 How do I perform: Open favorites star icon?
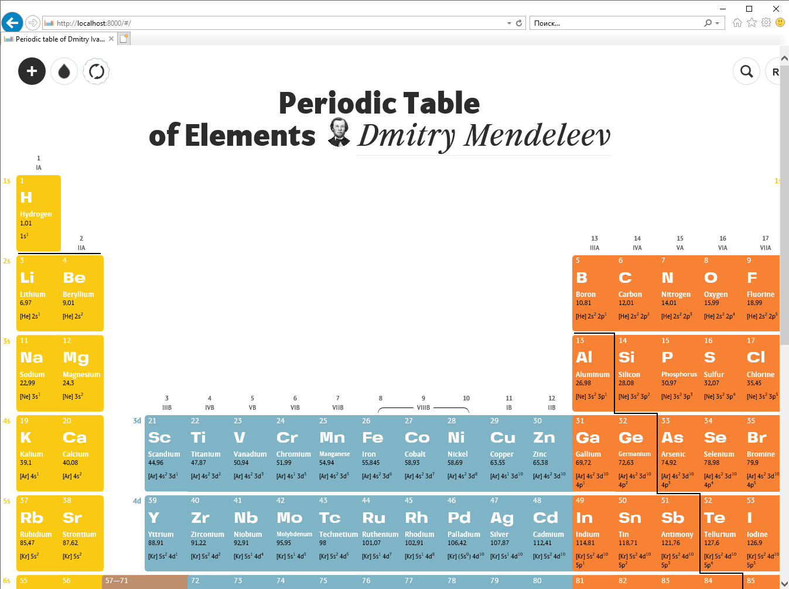click(x=752, y=23)
